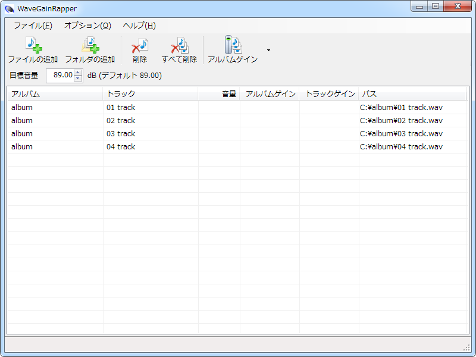The width and height of the screenshot is (476, 357).
Task: Click the ファイルの追加 (Add File) icon
Action: point(33,46)
